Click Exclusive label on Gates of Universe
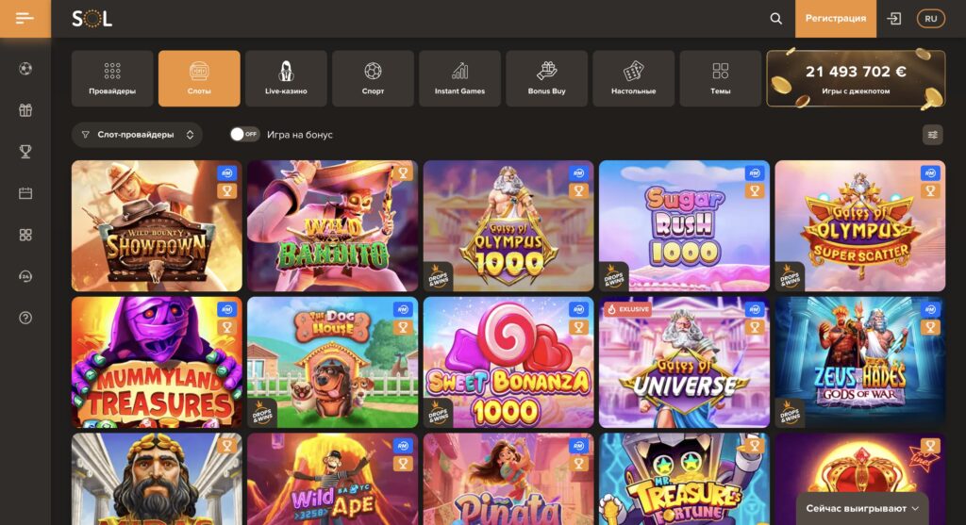The image size is (966, 525). tap(628, 309)
